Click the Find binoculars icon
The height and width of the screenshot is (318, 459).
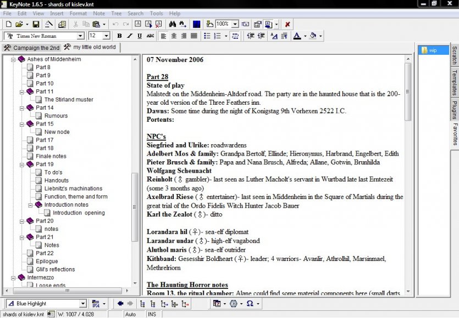pyautogui.click(x=172, y=24)
